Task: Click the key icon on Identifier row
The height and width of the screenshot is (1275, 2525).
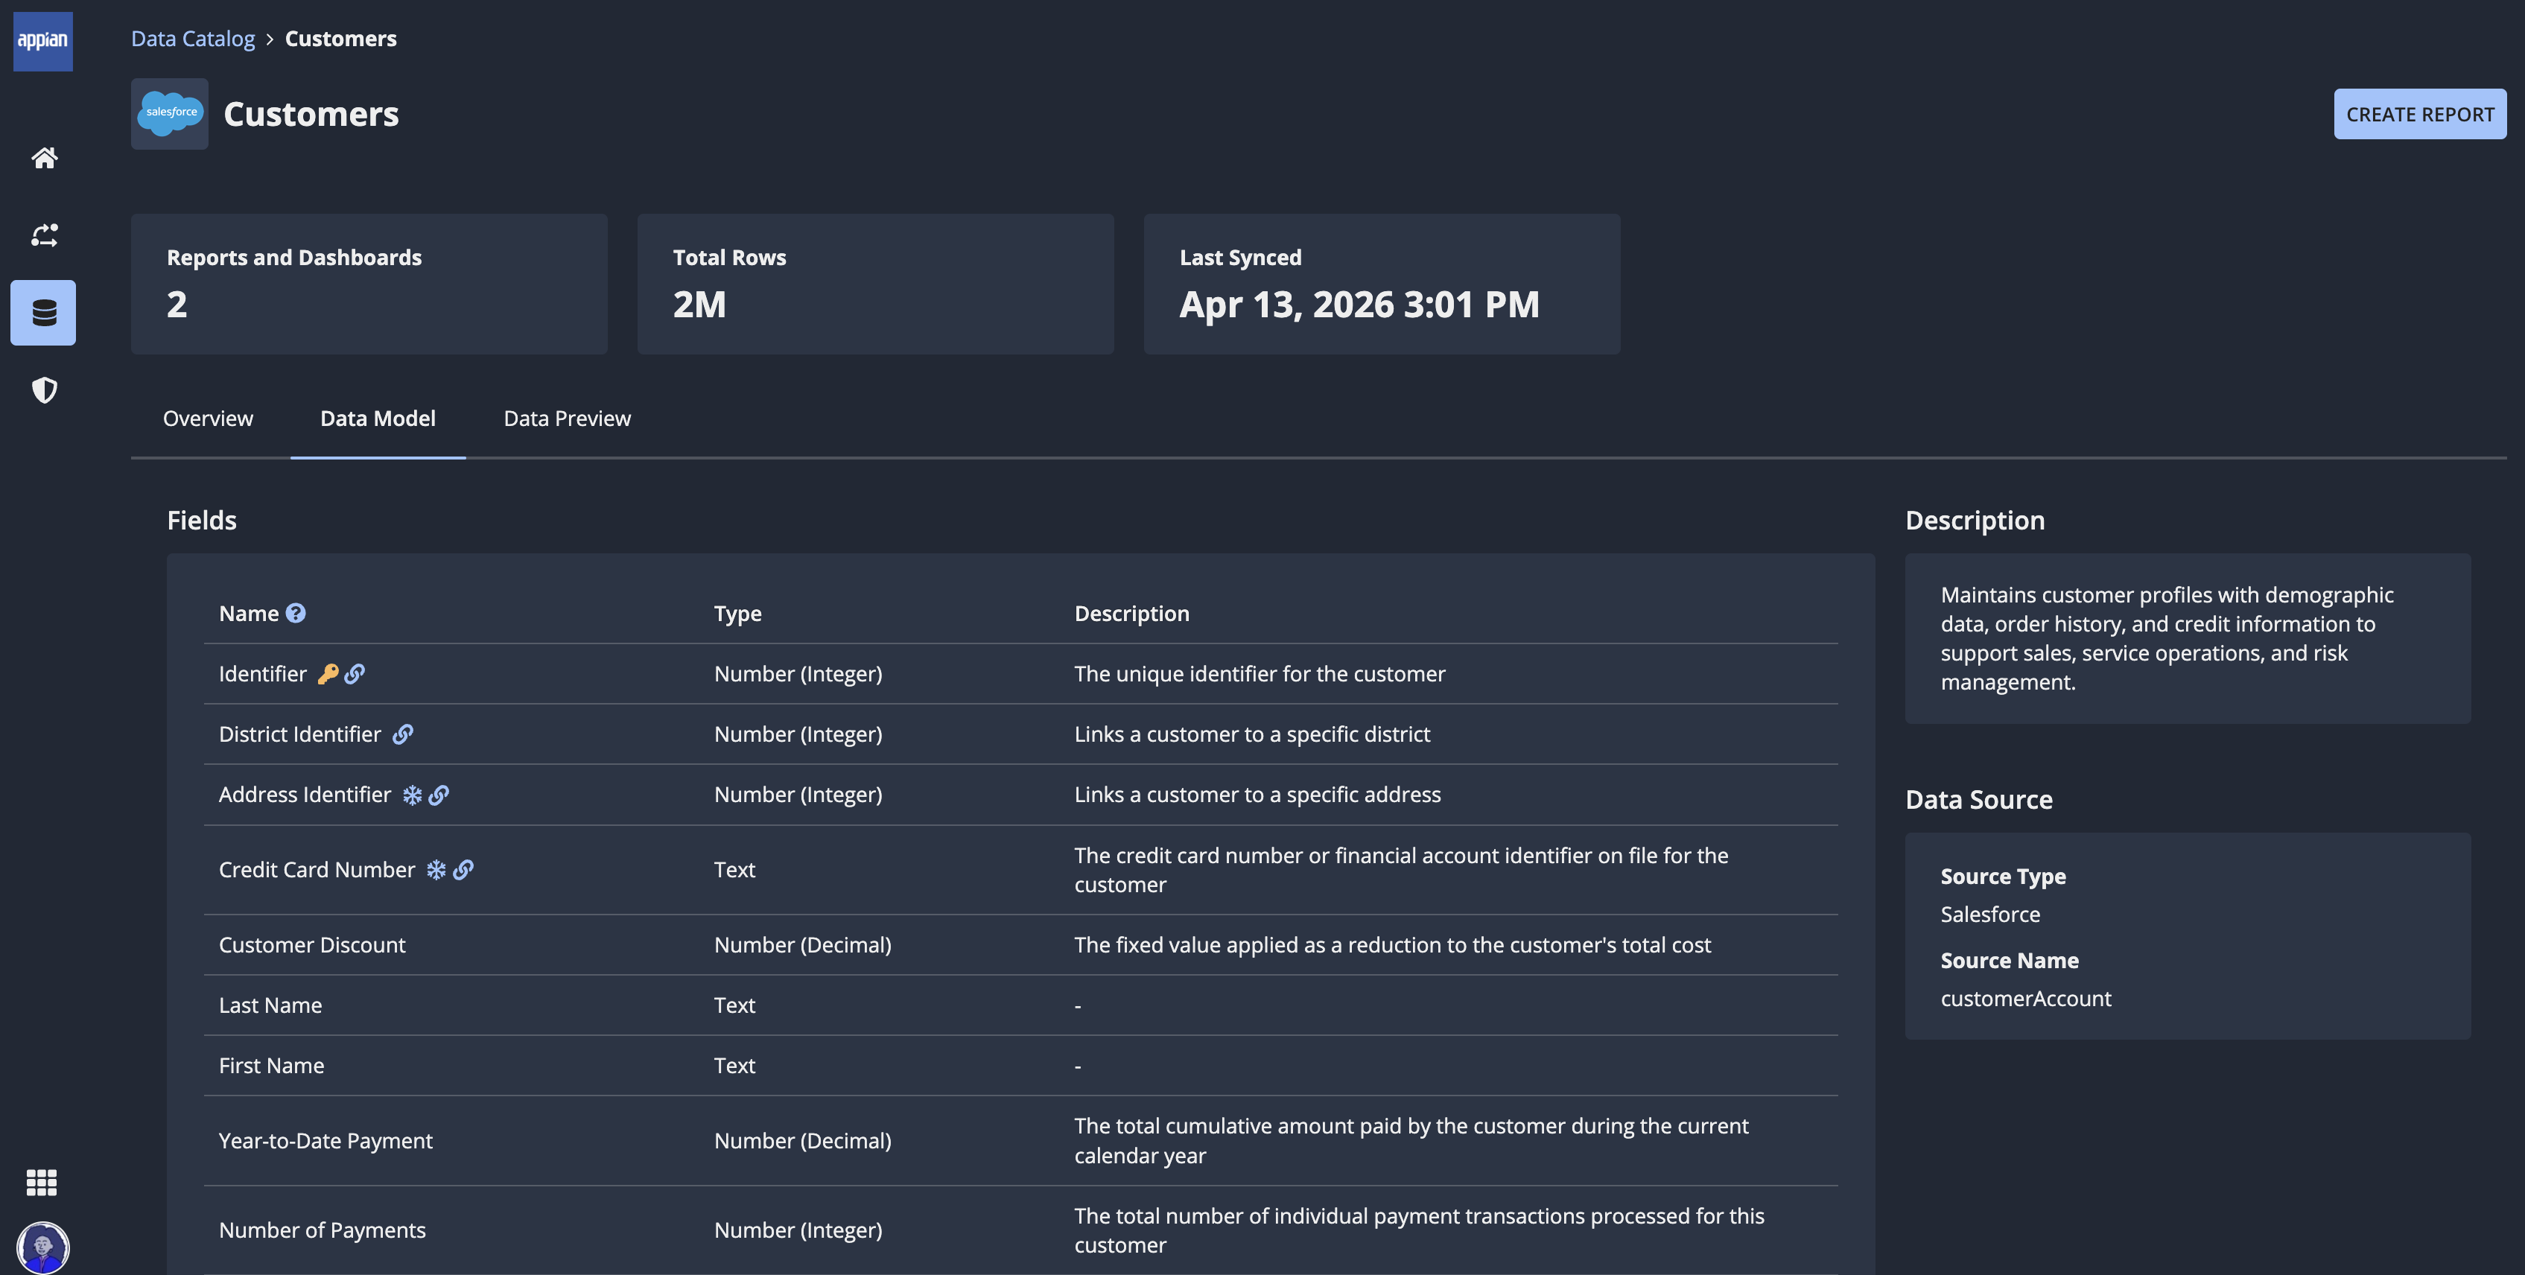Action: click(x=328, y=673)
